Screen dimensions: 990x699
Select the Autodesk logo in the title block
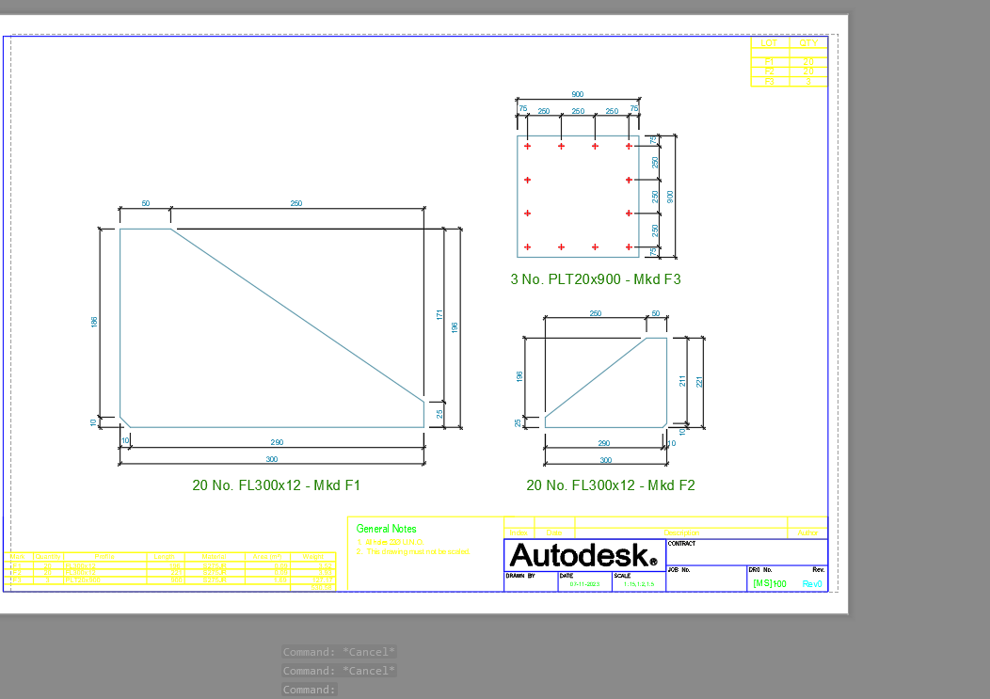(x=583, y=556)
